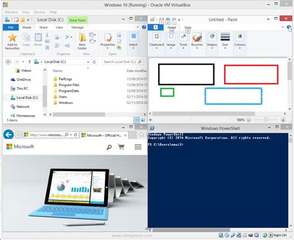
Task: Switch to details view in Explorer status bar
Action: click(136, 120)
